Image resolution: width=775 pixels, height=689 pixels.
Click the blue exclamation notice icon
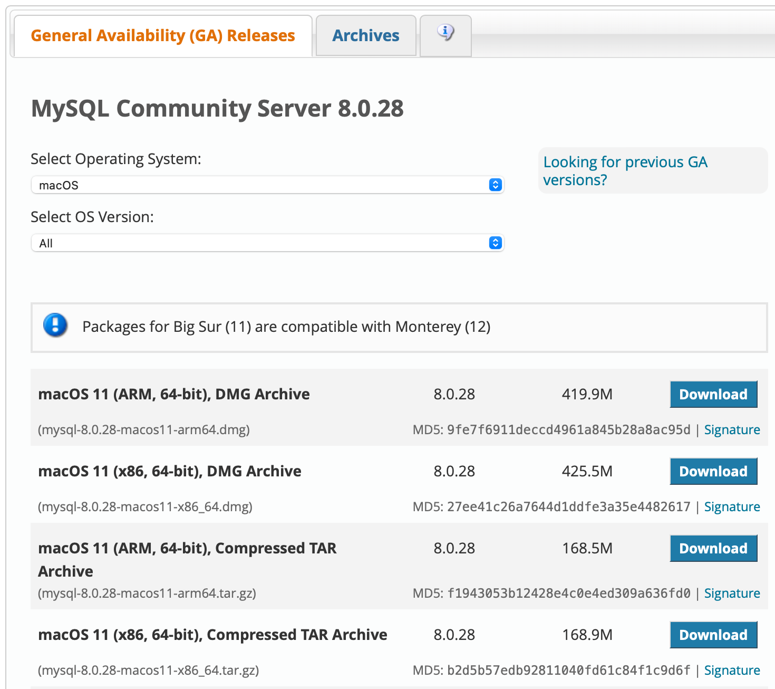pos(55,325)
